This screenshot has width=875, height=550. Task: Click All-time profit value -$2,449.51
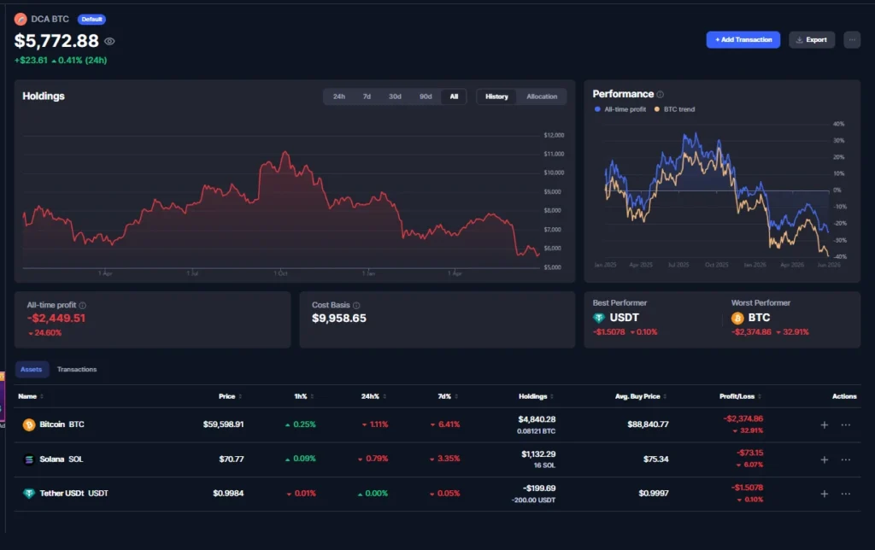click(56, 319)
